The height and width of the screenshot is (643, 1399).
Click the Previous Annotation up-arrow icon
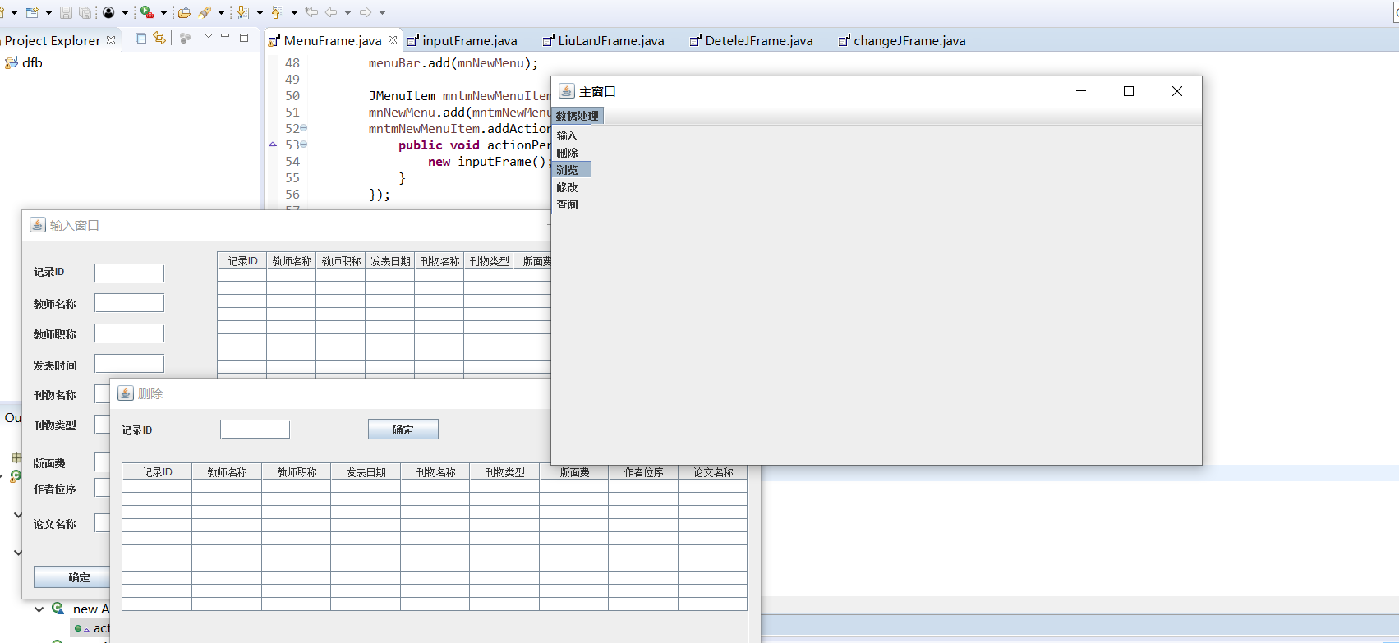277,12
